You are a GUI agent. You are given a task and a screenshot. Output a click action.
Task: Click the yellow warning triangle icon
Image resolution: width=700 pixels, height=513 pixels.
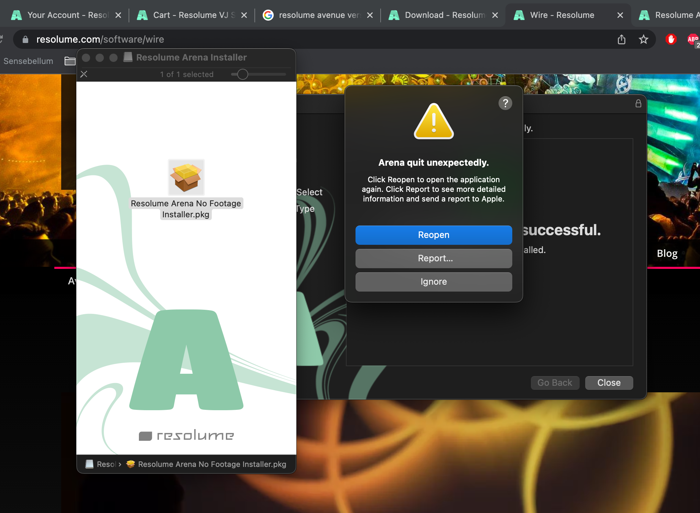[x=434, y=121]
